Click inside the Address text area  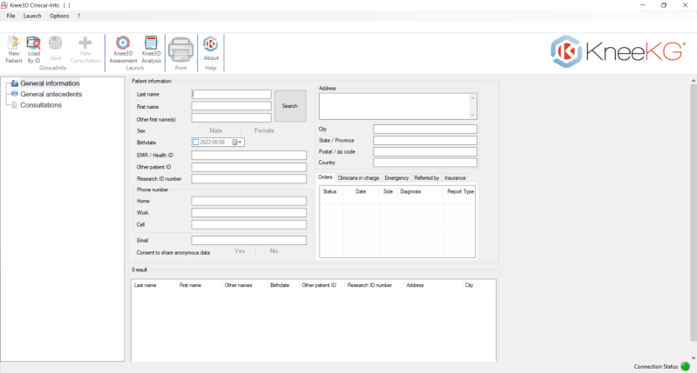tap(394, 106)
